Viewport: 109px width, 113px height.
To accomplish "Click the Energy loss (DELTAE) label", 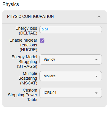I will point(26,31).
